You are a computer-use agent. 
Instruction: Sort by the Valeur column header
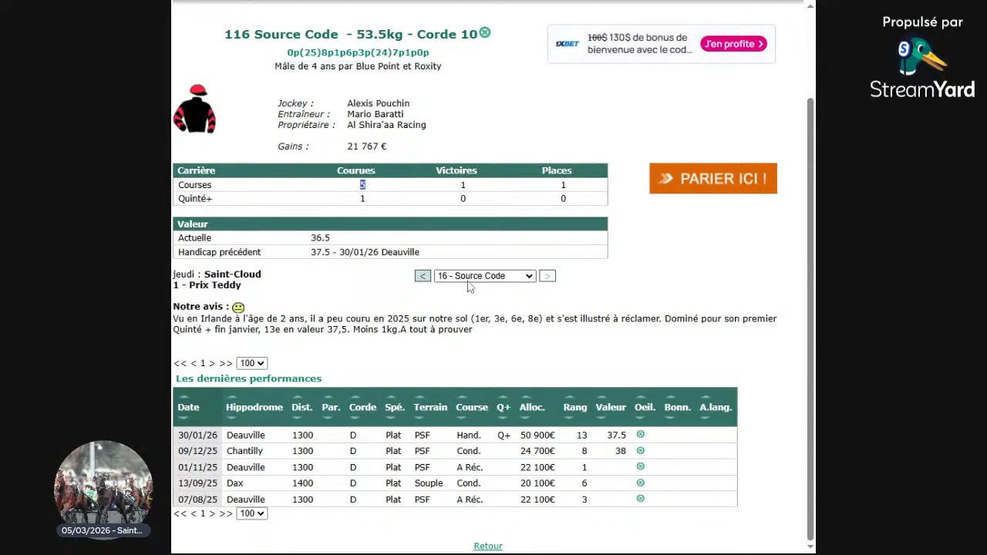(x=611, y=407)
